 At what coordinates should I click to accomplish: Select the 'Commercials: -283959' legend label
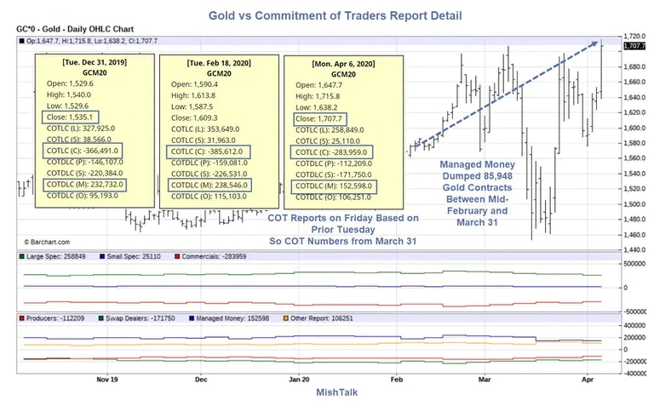click(x=214, y=257)
